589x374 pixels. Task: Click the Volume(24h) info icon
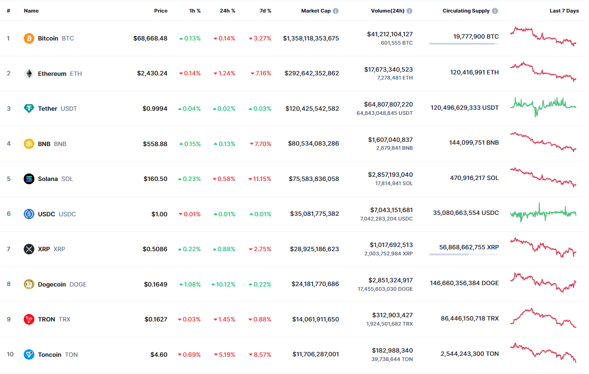[409, 11]
